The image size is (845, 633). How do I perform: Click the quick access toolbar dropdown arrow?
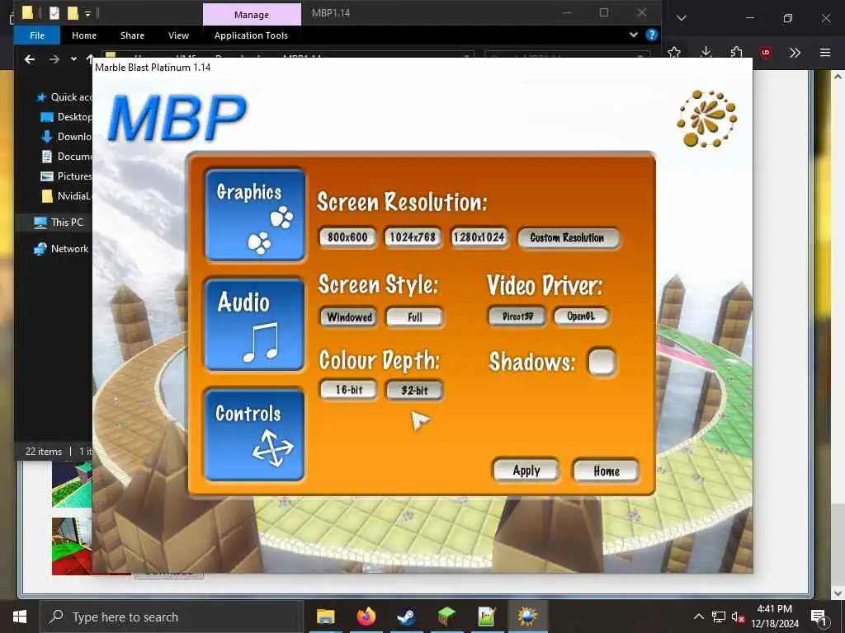(87, 13)
